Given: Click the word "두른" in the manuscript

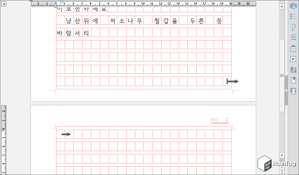Looking at the screenshot, I should coord(197,21).
